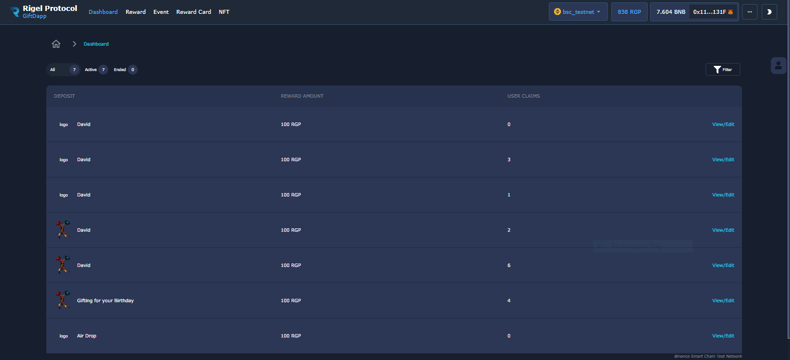The height and width of the screenshot is (360, 790).
Task: Show only Active rewards
Action: pyautogui.click(x=96, y=69)
